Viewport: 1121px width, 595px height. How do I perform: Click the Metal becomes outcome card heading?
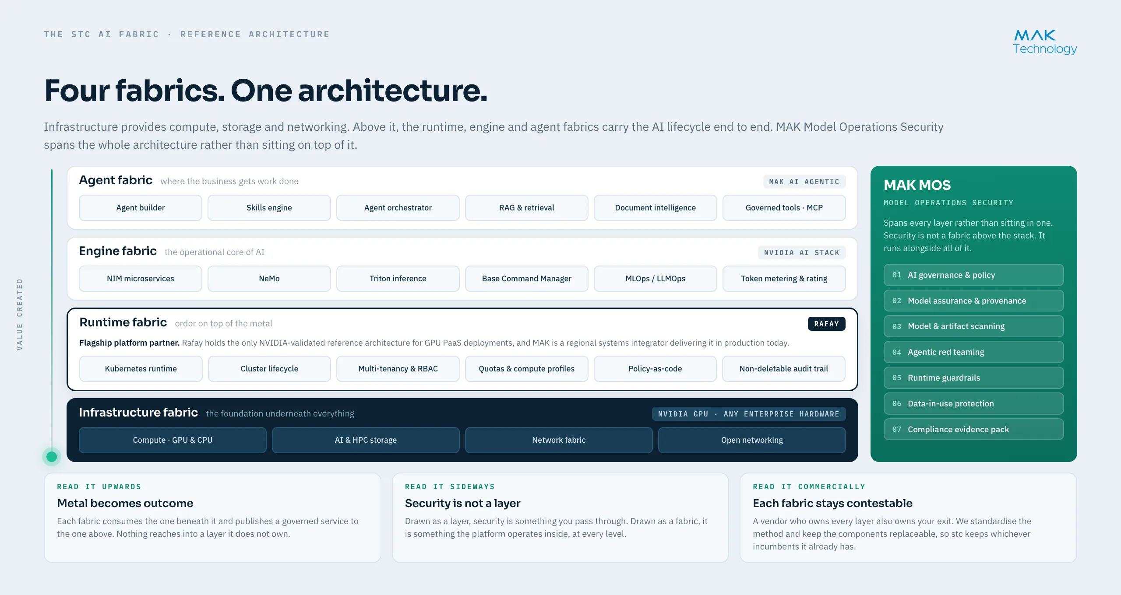pos(125,504)
